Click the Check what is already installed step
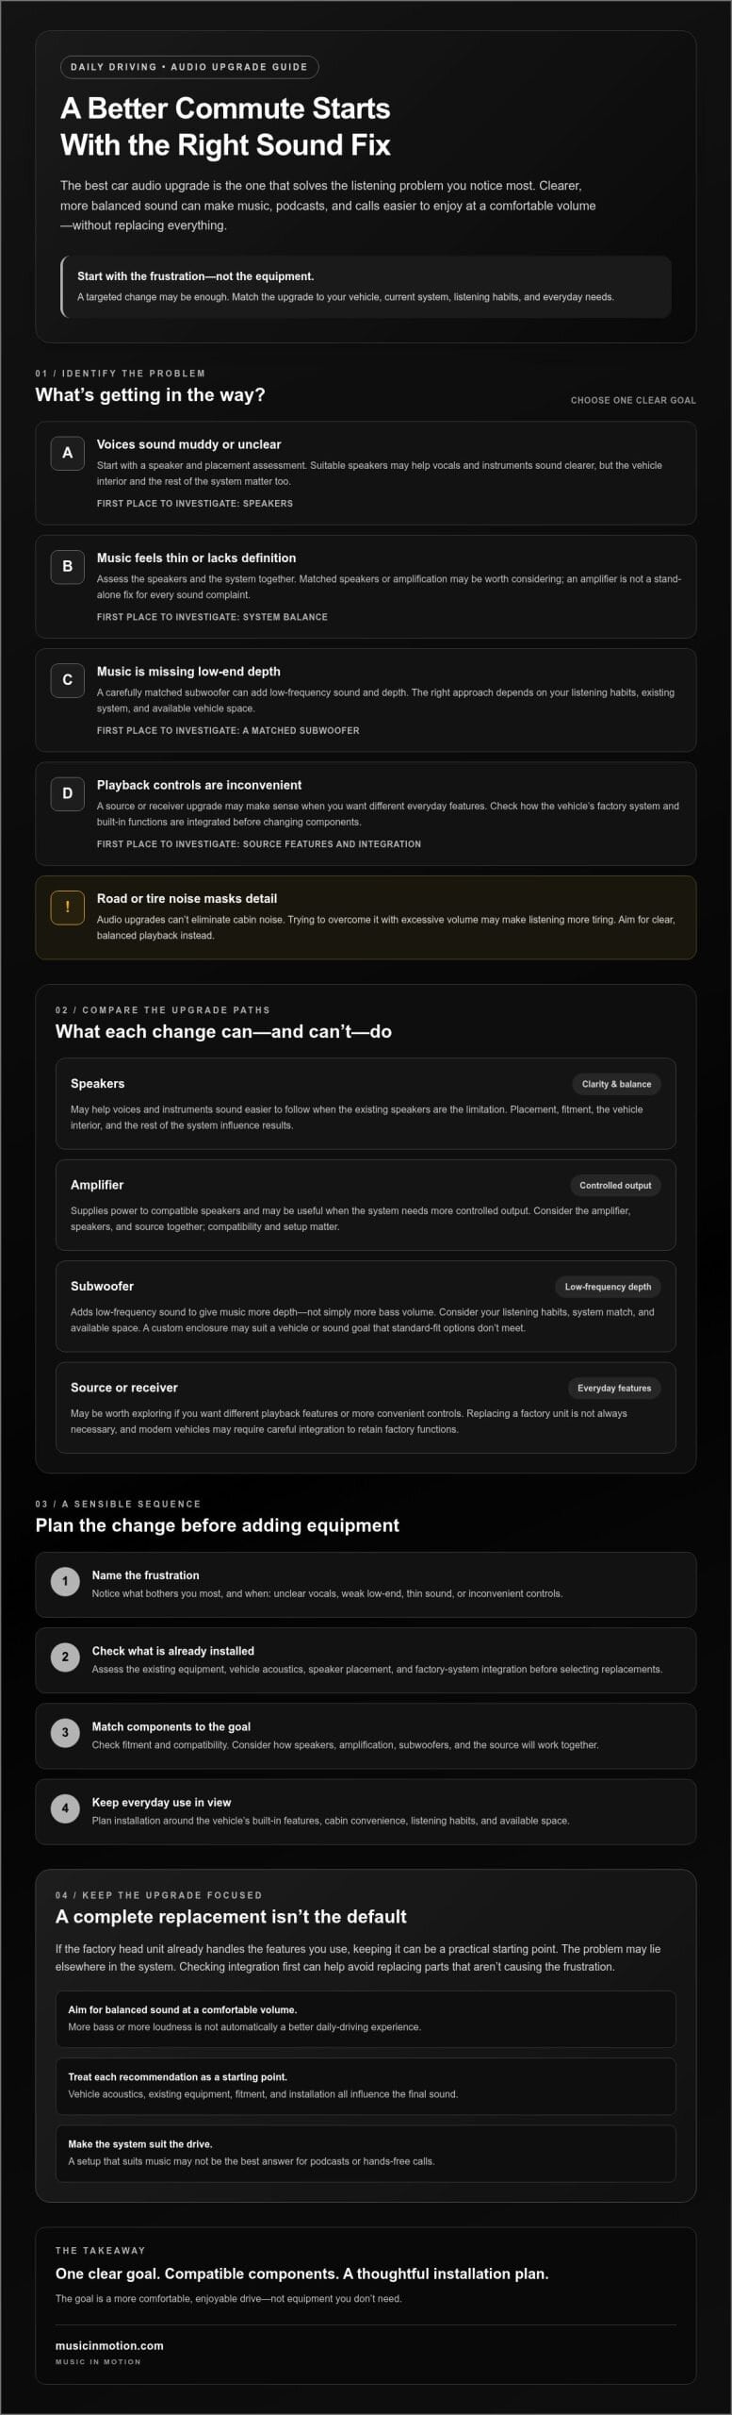The height and width of the screenshot is (2415, 732). point(366,1659)
